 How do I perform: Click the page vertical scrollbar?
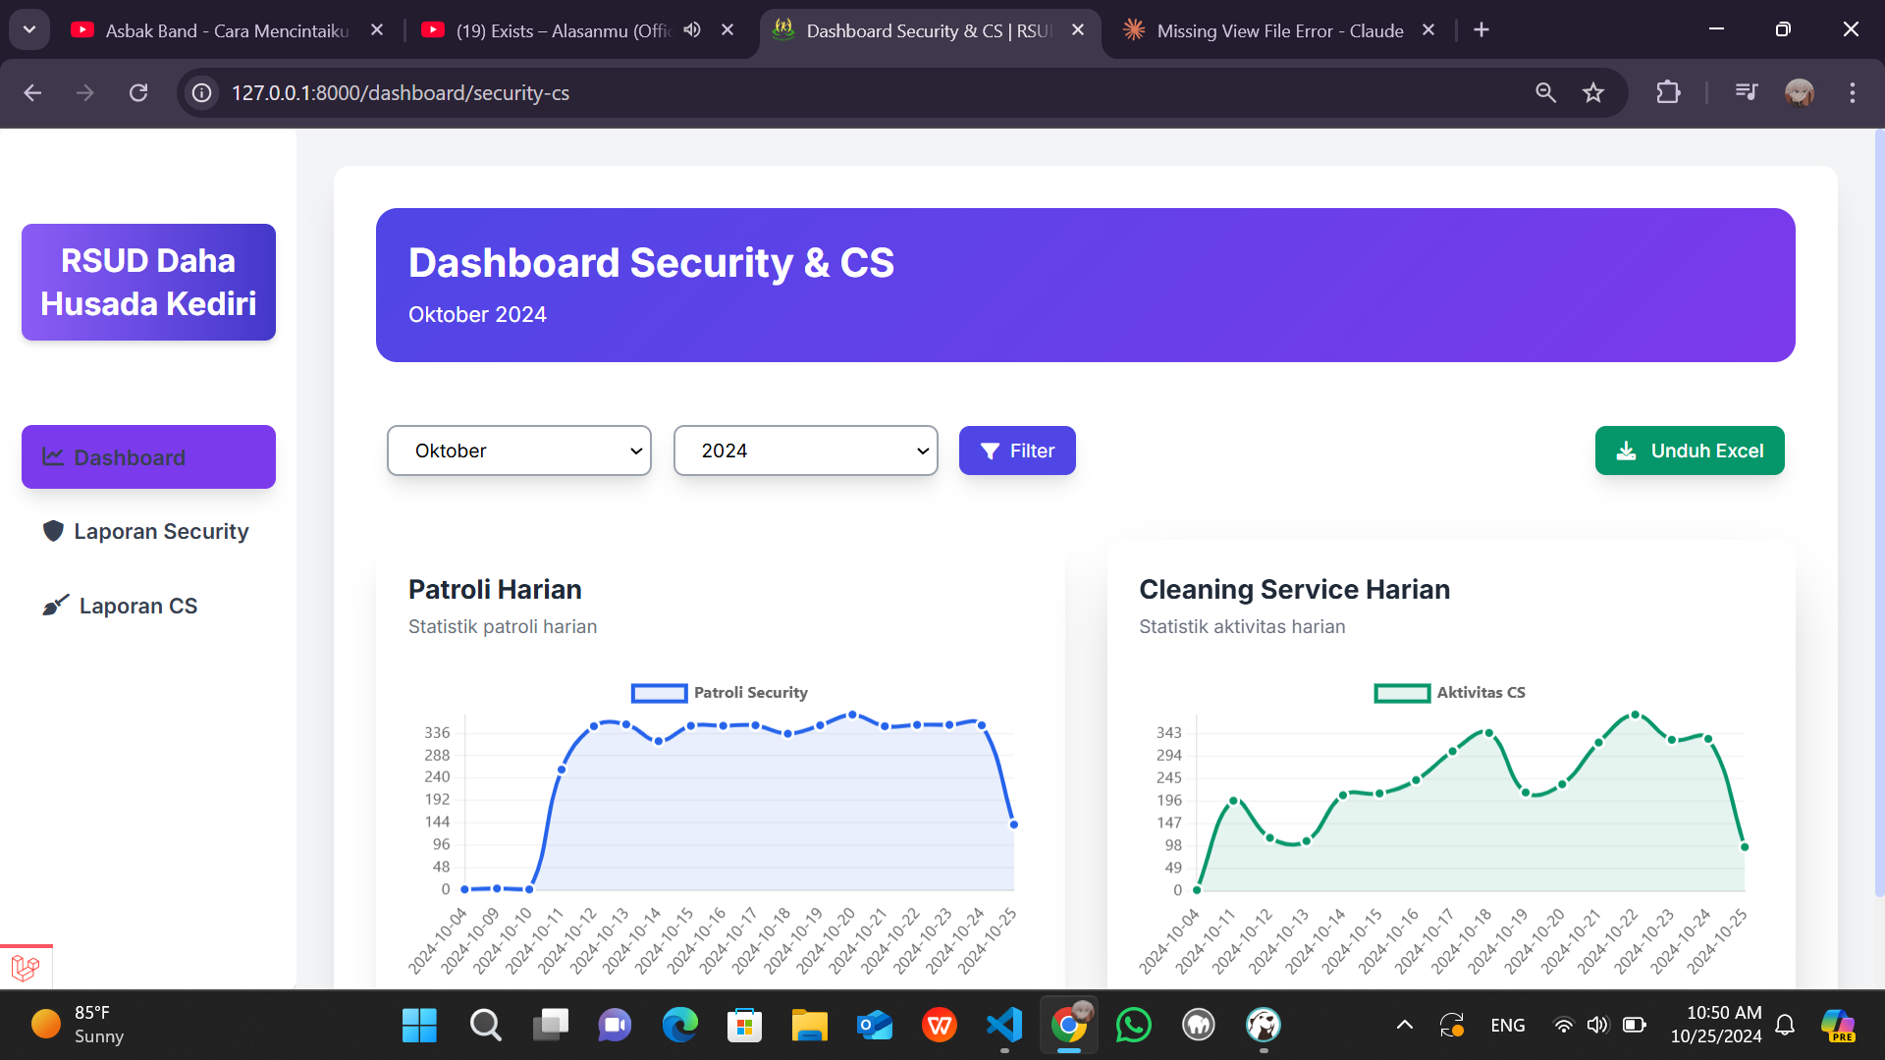[x=1878, y=510]
